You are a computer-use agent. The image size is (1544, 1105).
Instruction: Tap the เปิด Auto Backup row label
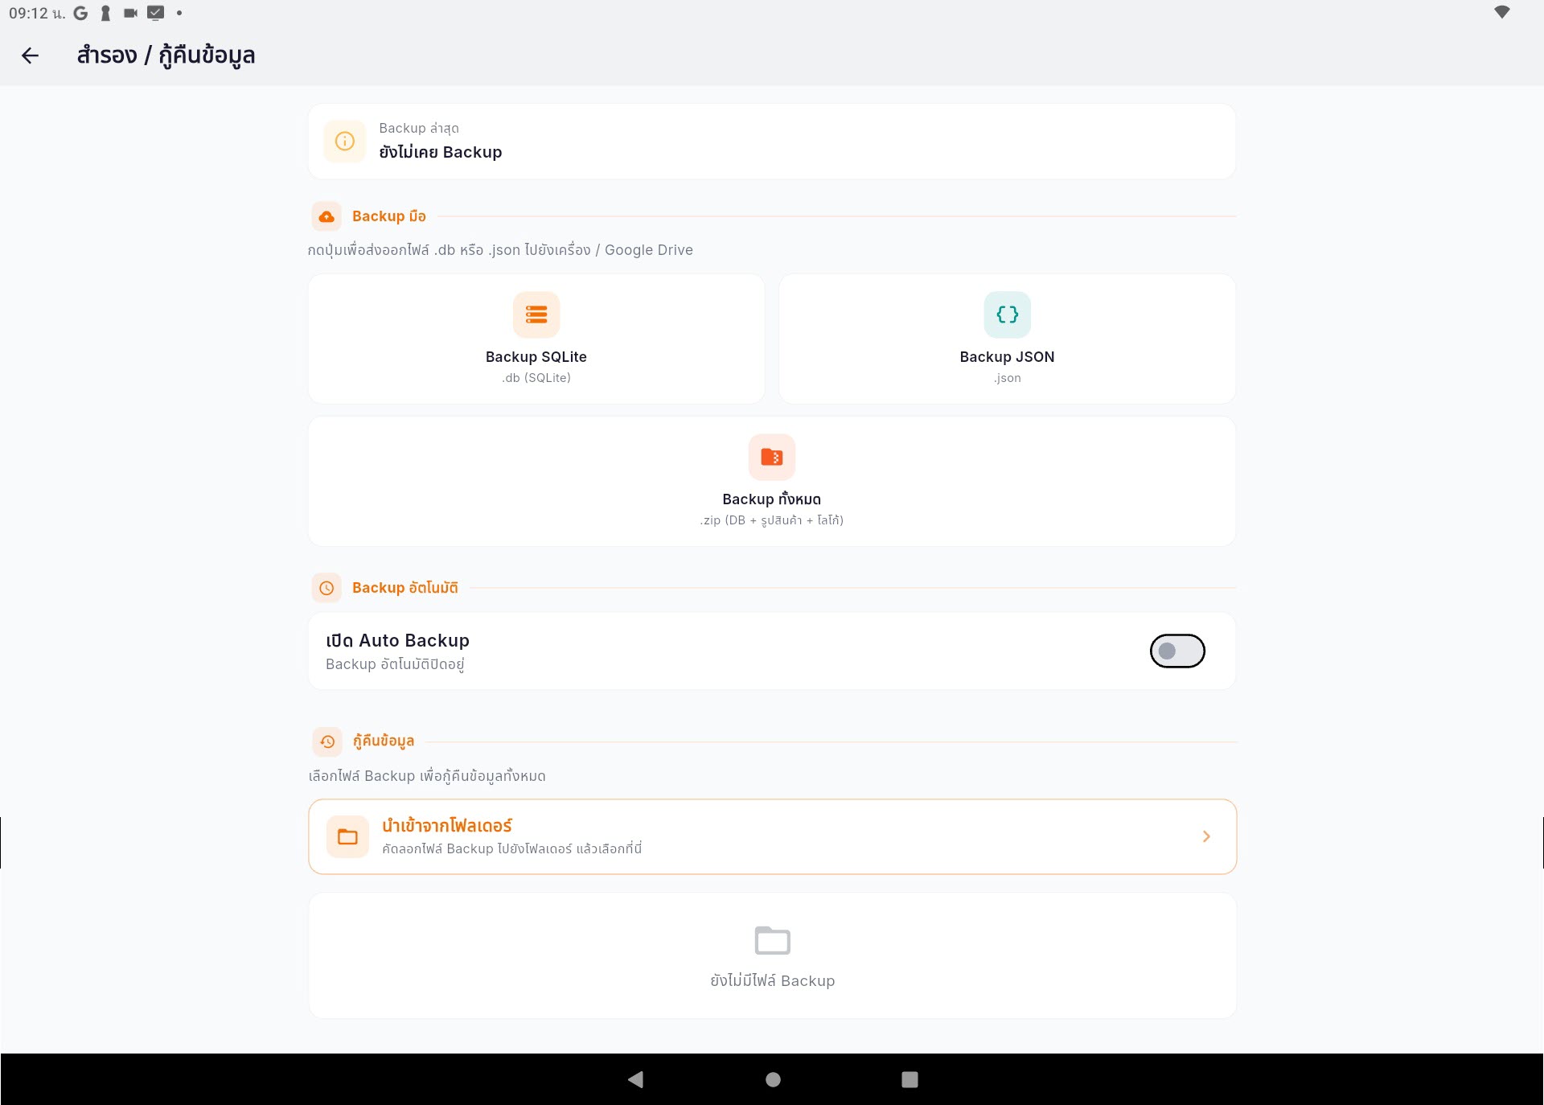click(397, 641)
